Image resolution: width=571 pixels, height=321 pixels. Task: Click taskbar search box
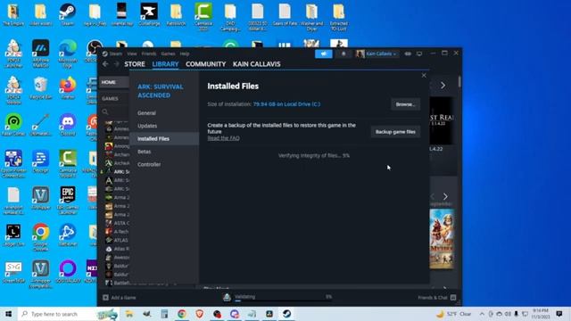click(69, 314)
